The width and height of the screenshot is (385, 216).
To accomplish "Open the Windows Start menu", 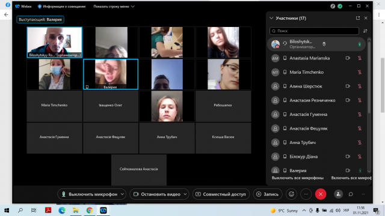I will 7,211.
